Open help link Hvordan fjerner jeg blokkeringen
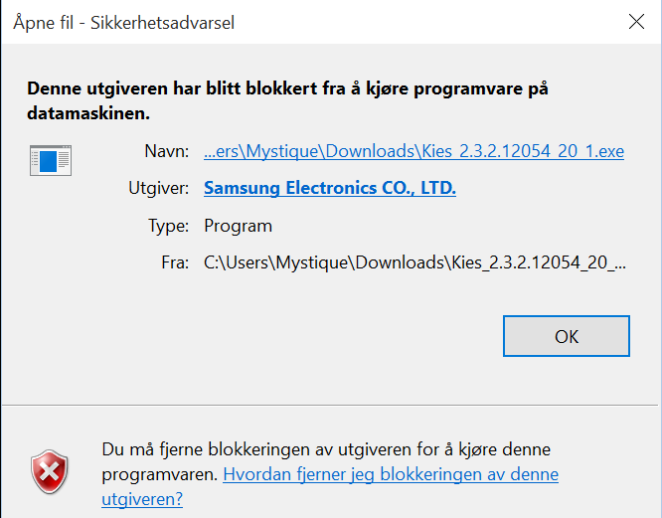Image resolution: width=662 pixels, height=518 pixels. (391, 474)
